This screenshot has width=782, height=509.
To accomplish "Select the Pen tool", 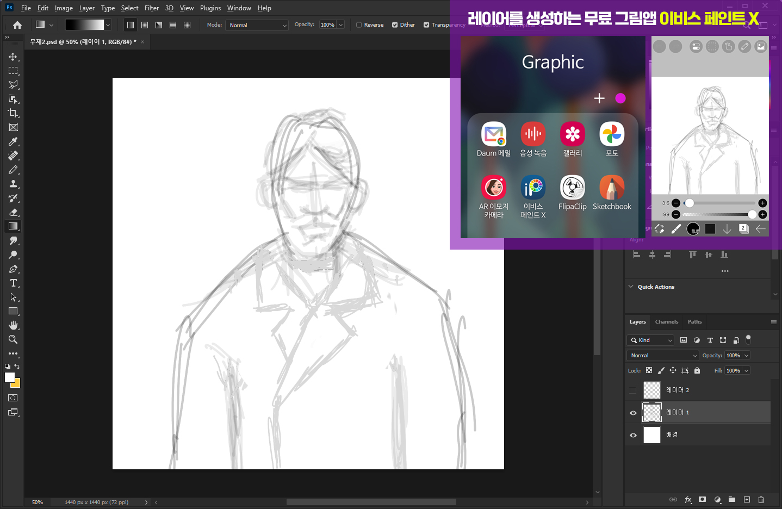I will (x=13, y=269).
